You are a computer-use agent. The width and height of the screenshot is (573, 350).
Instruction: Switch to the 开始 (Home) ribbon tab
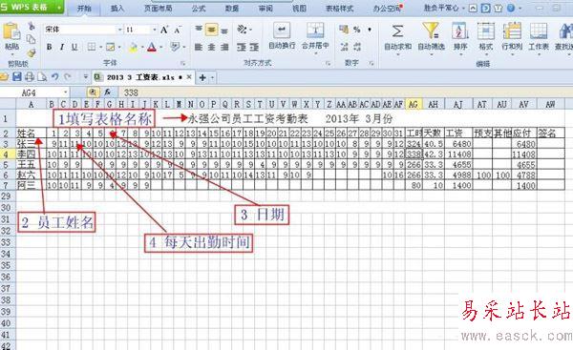pyautogui.click(x=84, y=8)
